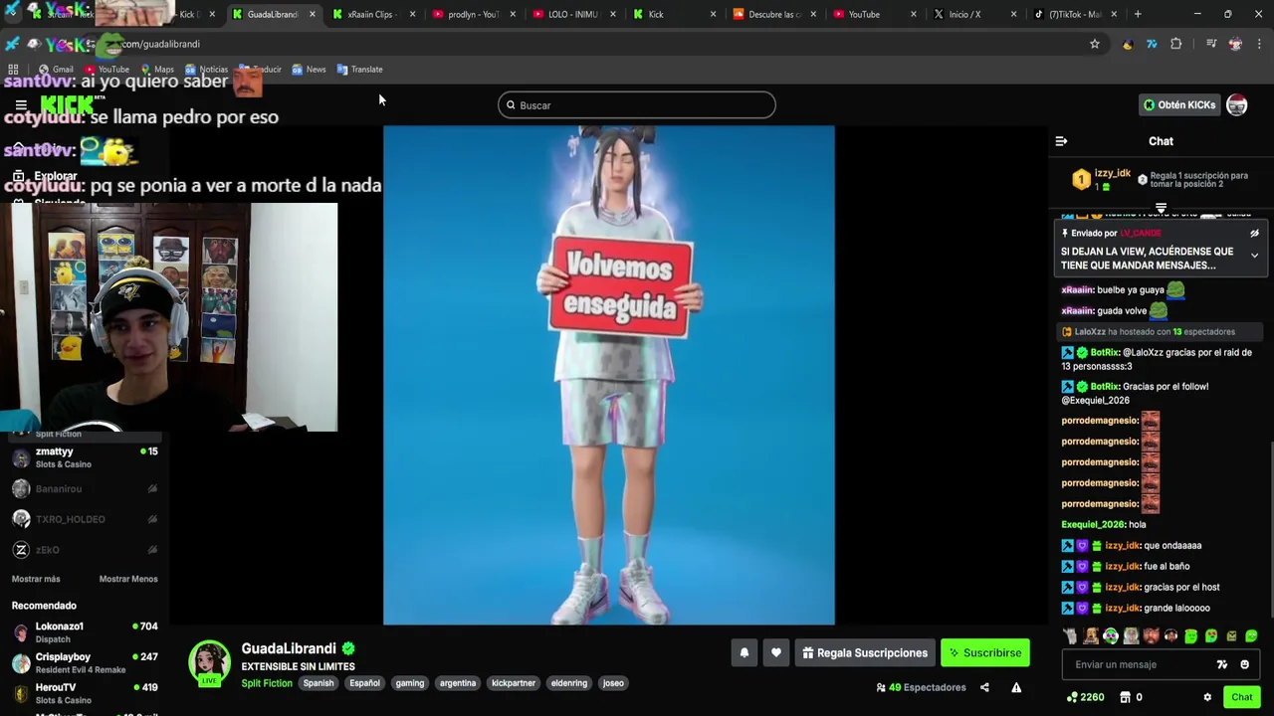Switch to the LOLO - INIMU tab
The height and width of the screenshot is (716, 1274).
click(572, 14)
